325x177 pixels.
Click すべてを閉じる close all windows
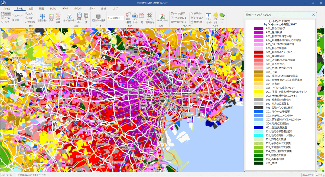pyautogui.click(x=178, y=18)
